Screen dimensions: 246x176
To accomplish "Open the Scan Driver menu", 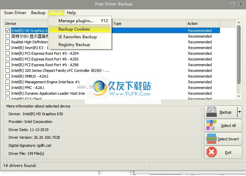I will pyautogui.click(x=15, y=13).
